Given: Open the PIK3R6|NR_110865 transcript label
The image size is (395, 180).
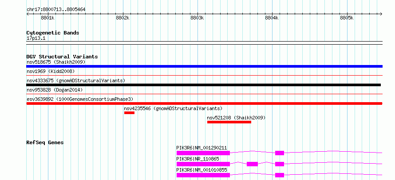Looking at the screenshot, I should [198, 159].
